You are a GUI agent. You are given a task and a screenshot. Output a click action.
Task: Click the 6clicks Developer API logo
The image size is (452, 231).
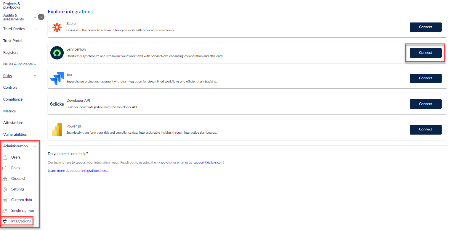pos(57,104)
